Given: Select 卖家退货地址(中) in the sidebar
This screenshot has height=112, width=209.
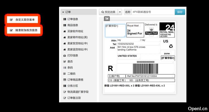Looking at the screenshot, I should 77,49.
